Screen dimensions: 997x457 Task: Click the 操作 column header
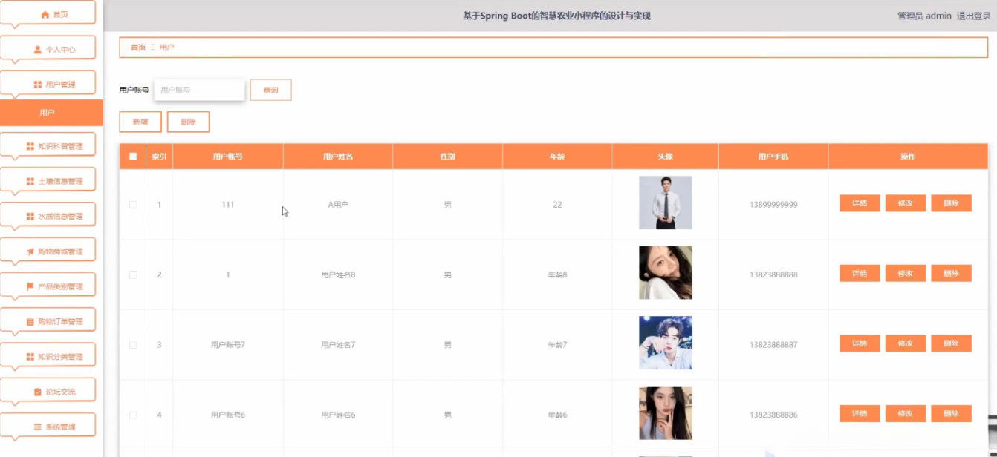[x=908, y=157]
